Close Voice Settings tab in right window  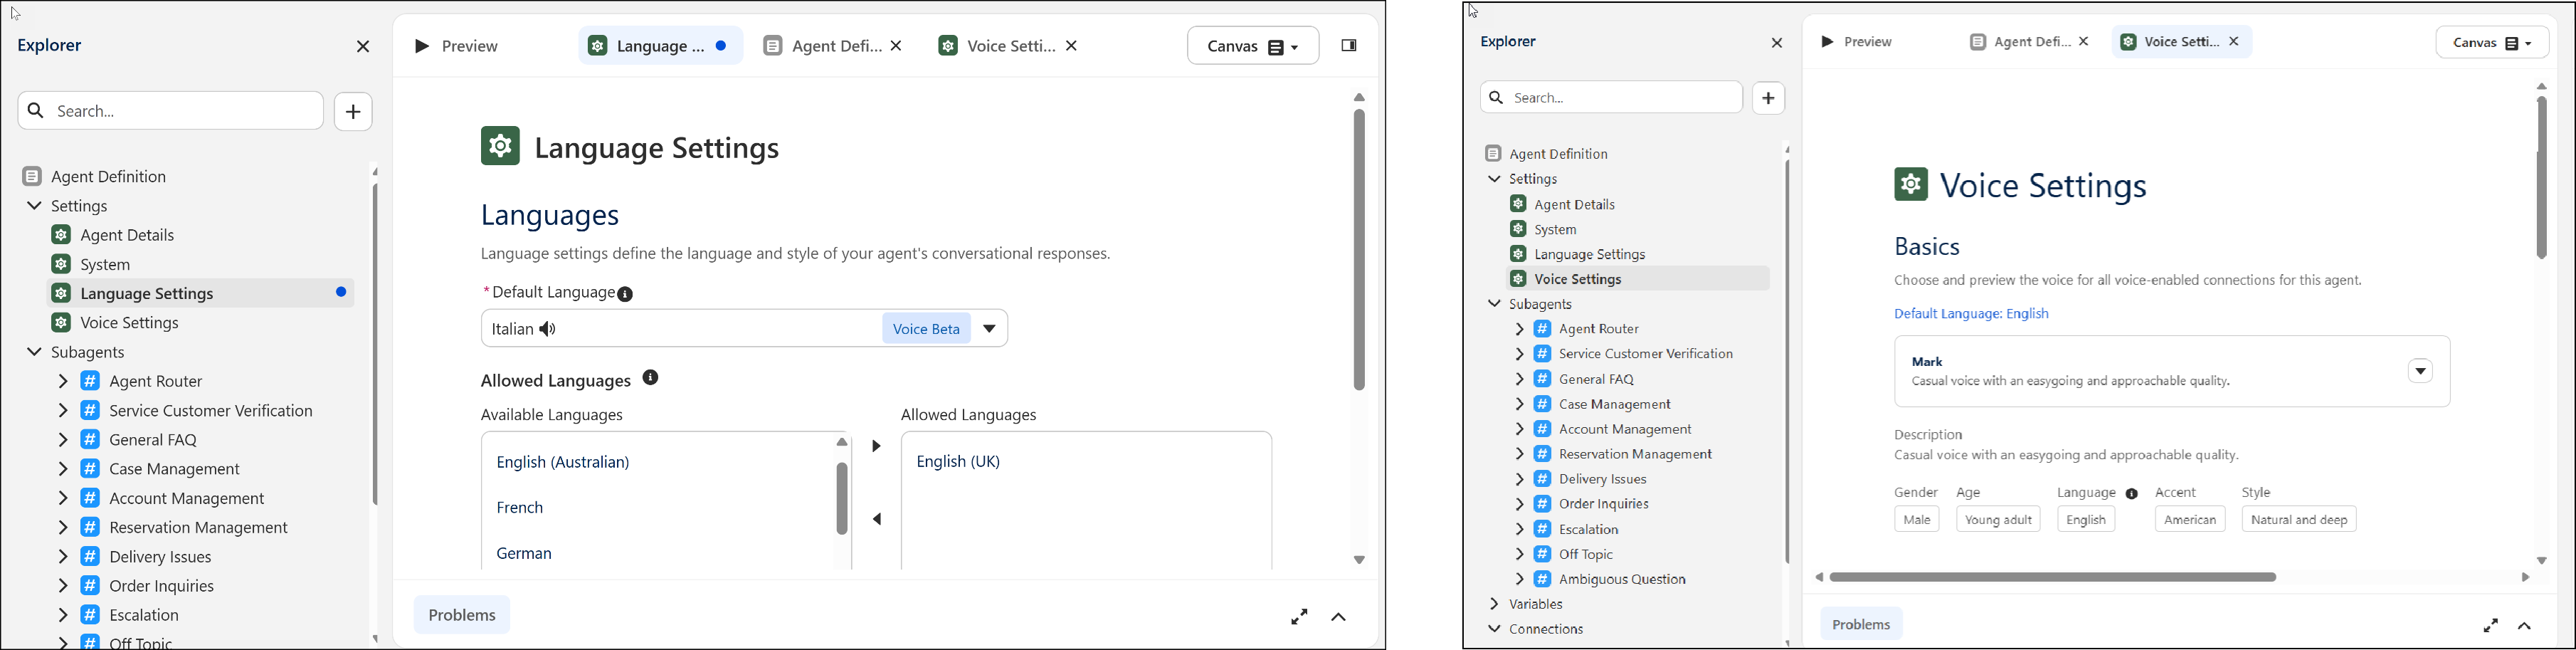(x=2234, y=42)
